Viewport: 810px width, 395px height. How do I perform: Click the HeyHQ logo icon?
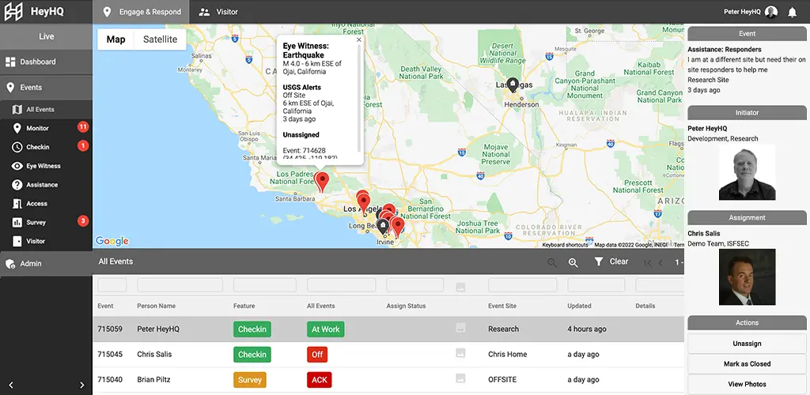point(13,11)
